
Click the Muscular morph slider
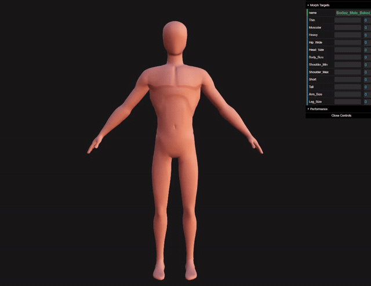pyautogui.click(x=348, y=27)
